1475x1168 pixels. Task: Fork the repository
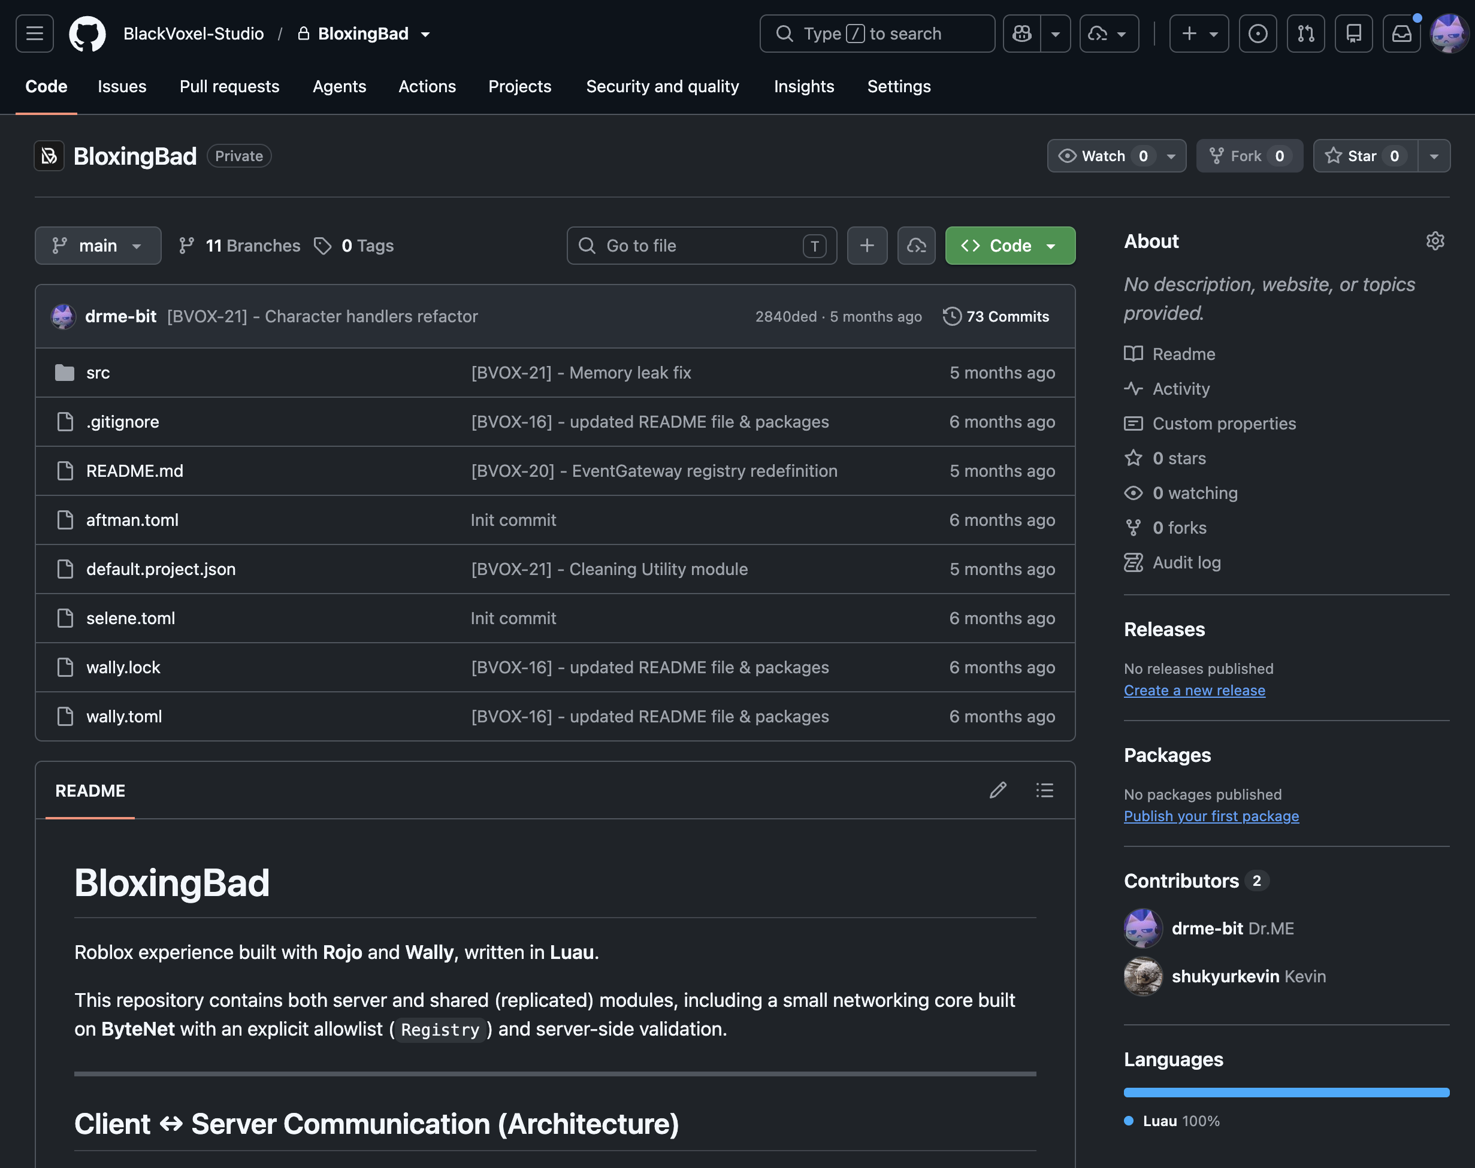[1249, 156]
